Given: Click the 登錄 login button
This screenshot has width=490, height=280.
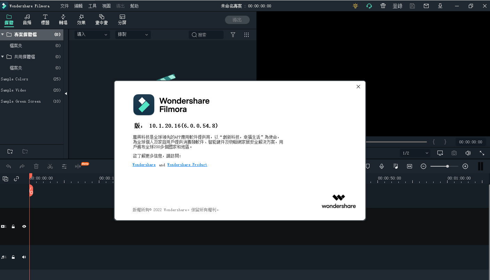Looking at the screenshot, I should (x=398, y=6).
